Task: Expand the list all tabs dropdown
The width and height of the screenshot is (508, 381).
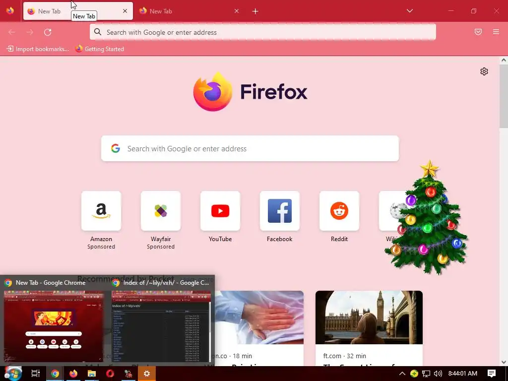Action: tap(409, 11)
